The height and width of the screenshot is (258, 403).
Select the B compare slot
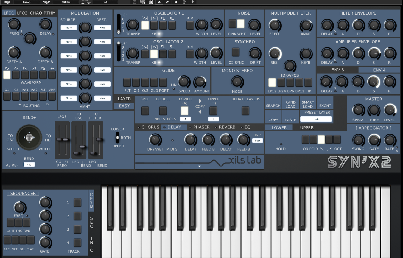point(176,2)
